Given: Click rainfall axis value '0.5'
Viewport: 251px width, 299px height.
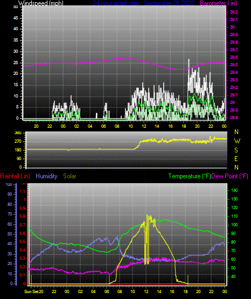Looking at the screenshot, I should click(23, 242).
